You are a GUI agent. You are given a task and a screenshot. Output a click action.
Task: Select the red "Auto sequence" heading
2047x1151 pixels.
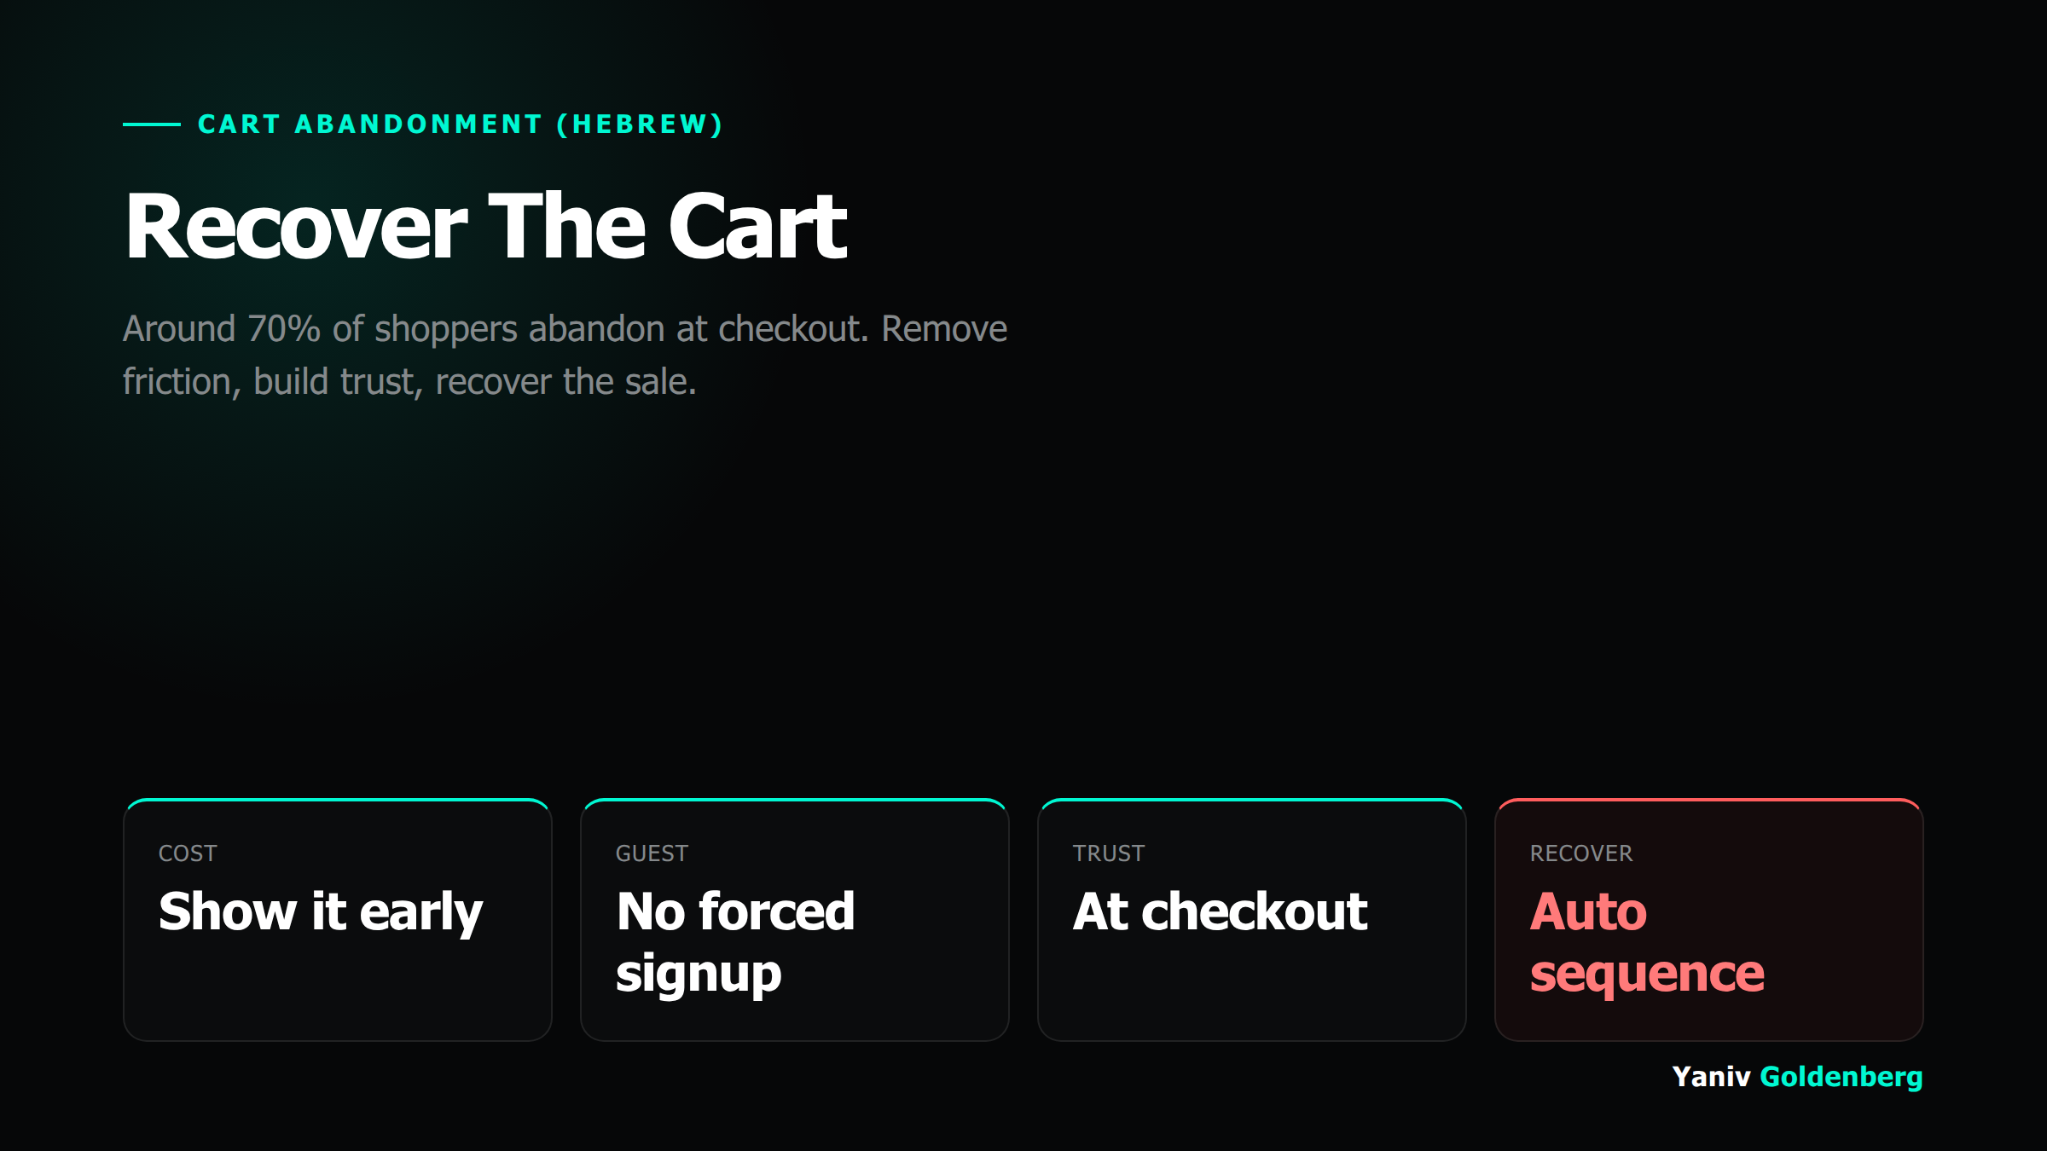coord(1647,942)
